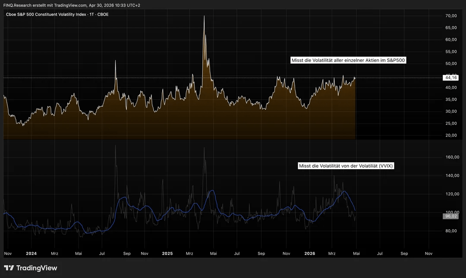The width and height of the screenshot is (466, 278).
Task: Click the VVIX annotation text box
Action: 346,166
